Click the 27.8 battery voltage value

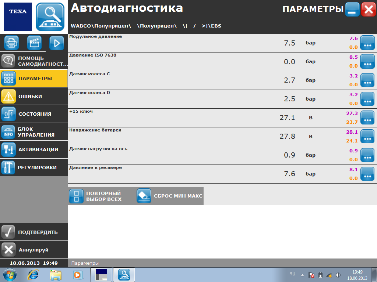[x=287, y=136]
